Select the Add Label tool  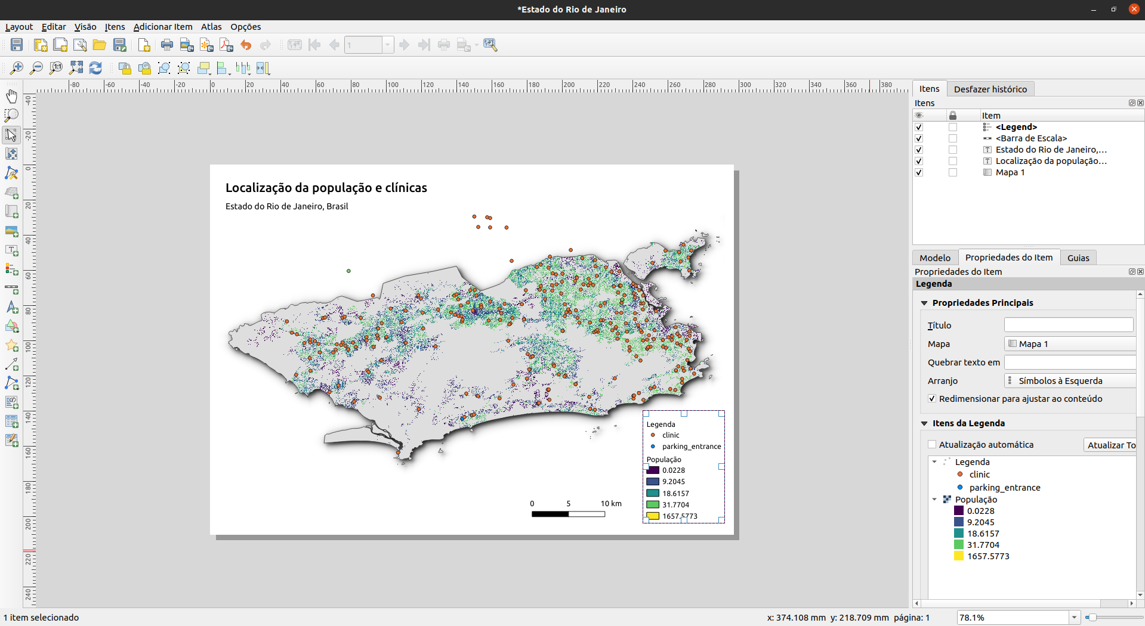point(11,250)
